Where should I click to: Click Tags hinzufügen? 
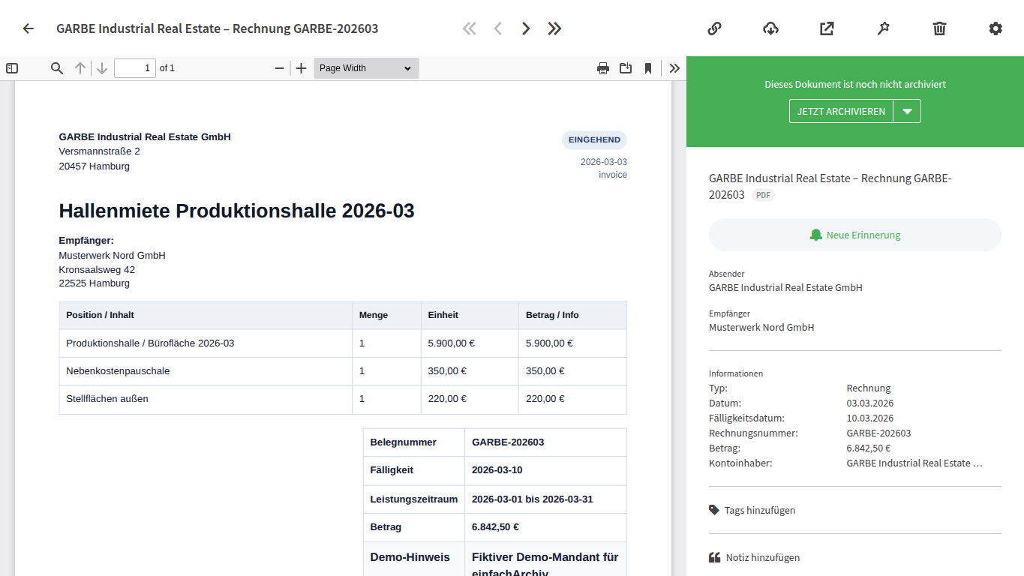[x=759, y=510]
